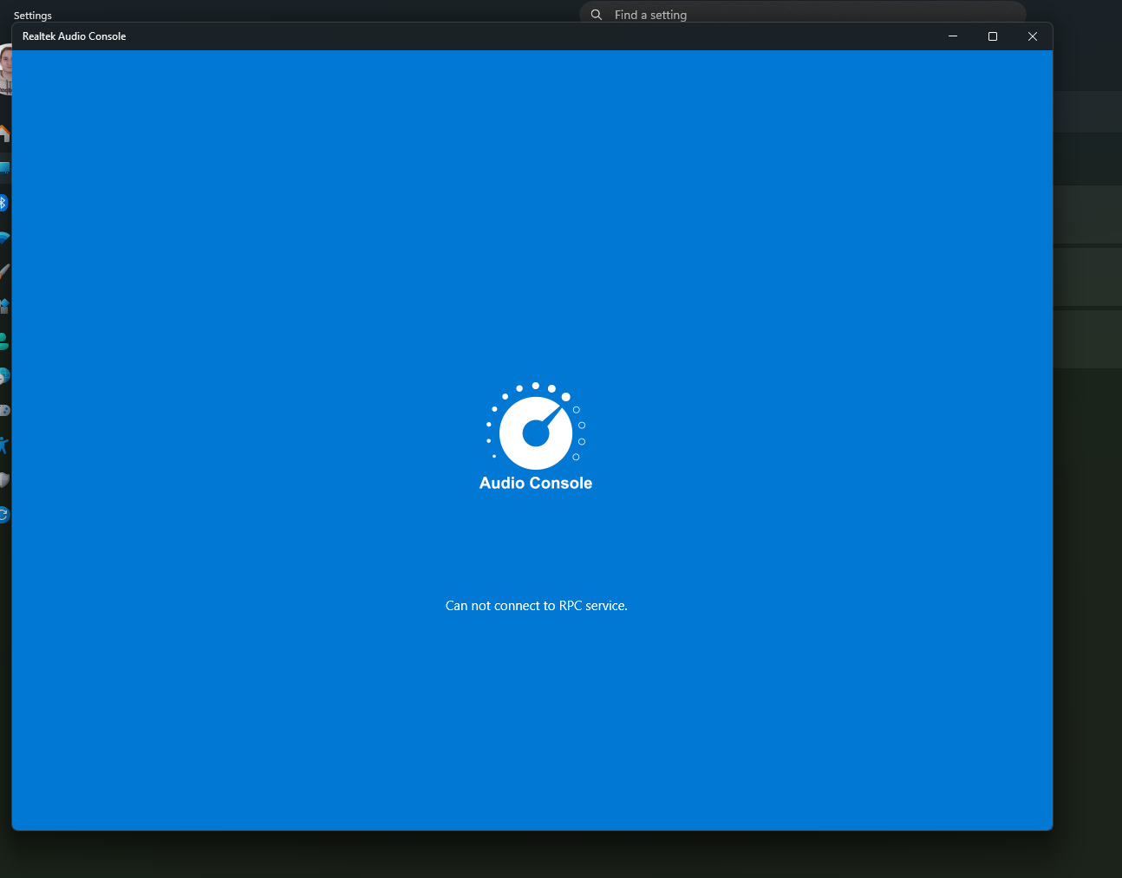Open the Accounts icon in Settings sidebar
Screen dimensions: 1122x878
click(x=5, y=341)
